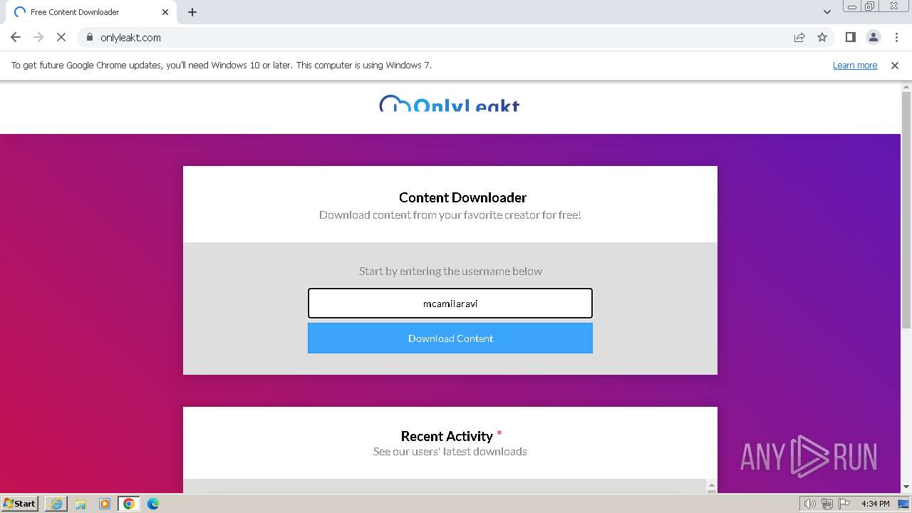The image size is (912, 513).
Task: Open the Learn more link
Action: [855, 65]
